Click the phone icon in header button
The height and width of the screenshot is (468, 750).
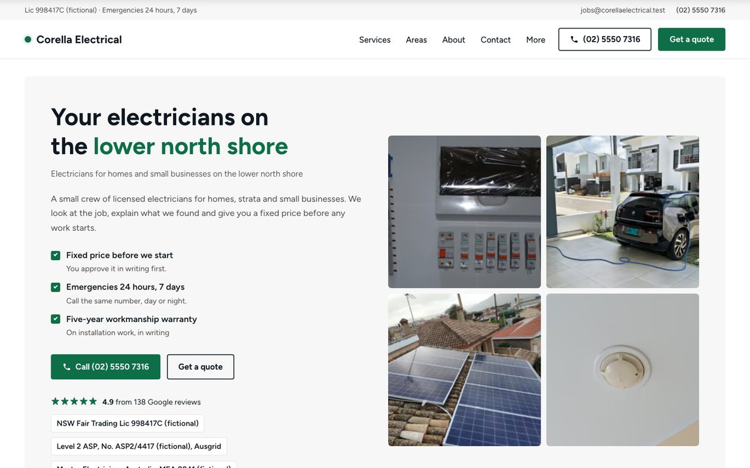(x=574, y=39)
